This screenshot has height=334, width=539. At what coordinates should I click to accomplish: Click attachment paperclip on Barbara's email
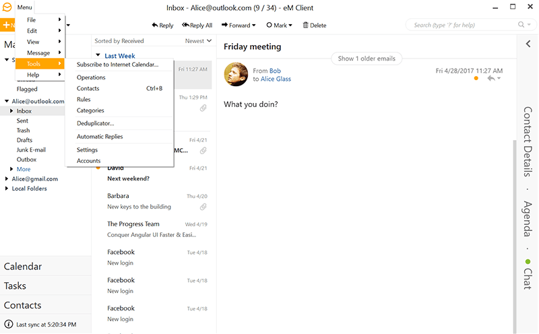coord(203,207)
